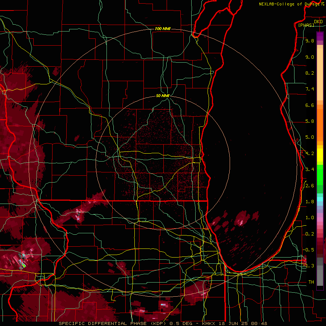The image size is (326, 326).
Task: Click the 2.6 legend value
Action: pos(310,186)
